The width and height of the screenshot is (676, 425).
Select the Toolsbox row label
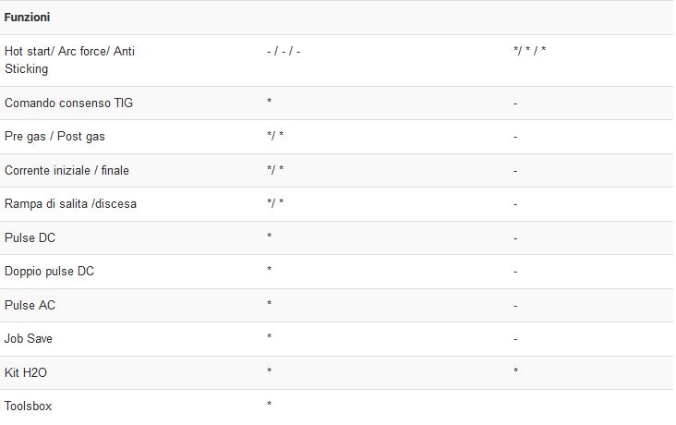pyautogui.click(x=28, y=406)
